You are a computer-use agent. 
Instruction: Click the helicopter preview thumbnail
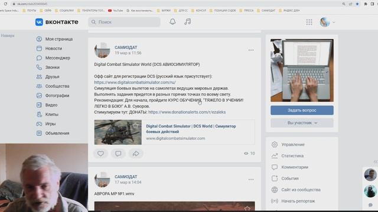[x=118, y=132]
